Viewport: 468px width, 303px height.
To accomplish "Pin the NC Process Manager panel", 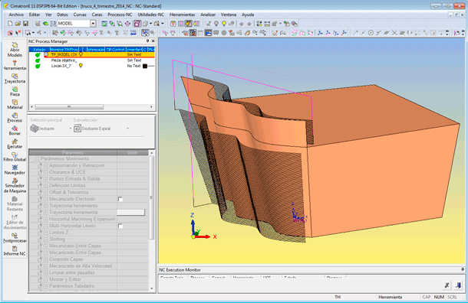I will point(147,41).
